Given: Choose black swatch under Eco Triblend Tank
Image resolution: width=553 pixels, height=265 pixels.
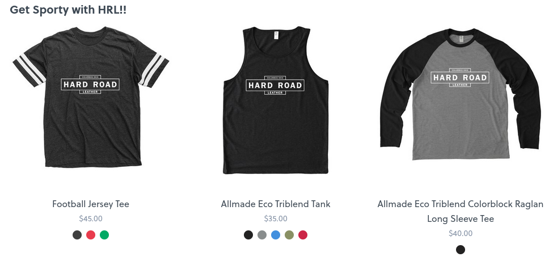Looking at the screenshot, I should pyautogui.click(x=248, y=235).
